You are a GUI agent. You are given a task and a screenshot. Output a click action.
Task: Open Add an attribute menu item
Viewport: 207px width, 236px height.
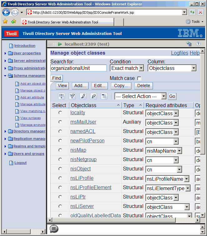click(x=32, y=97)
